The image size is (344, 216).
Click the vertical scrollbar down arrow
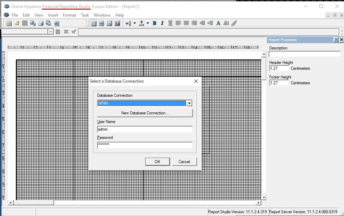tap(264, 197)
